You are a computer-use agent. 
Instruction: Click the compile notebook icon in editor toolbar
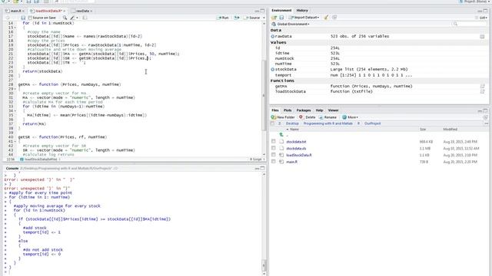tap(85, 18)
